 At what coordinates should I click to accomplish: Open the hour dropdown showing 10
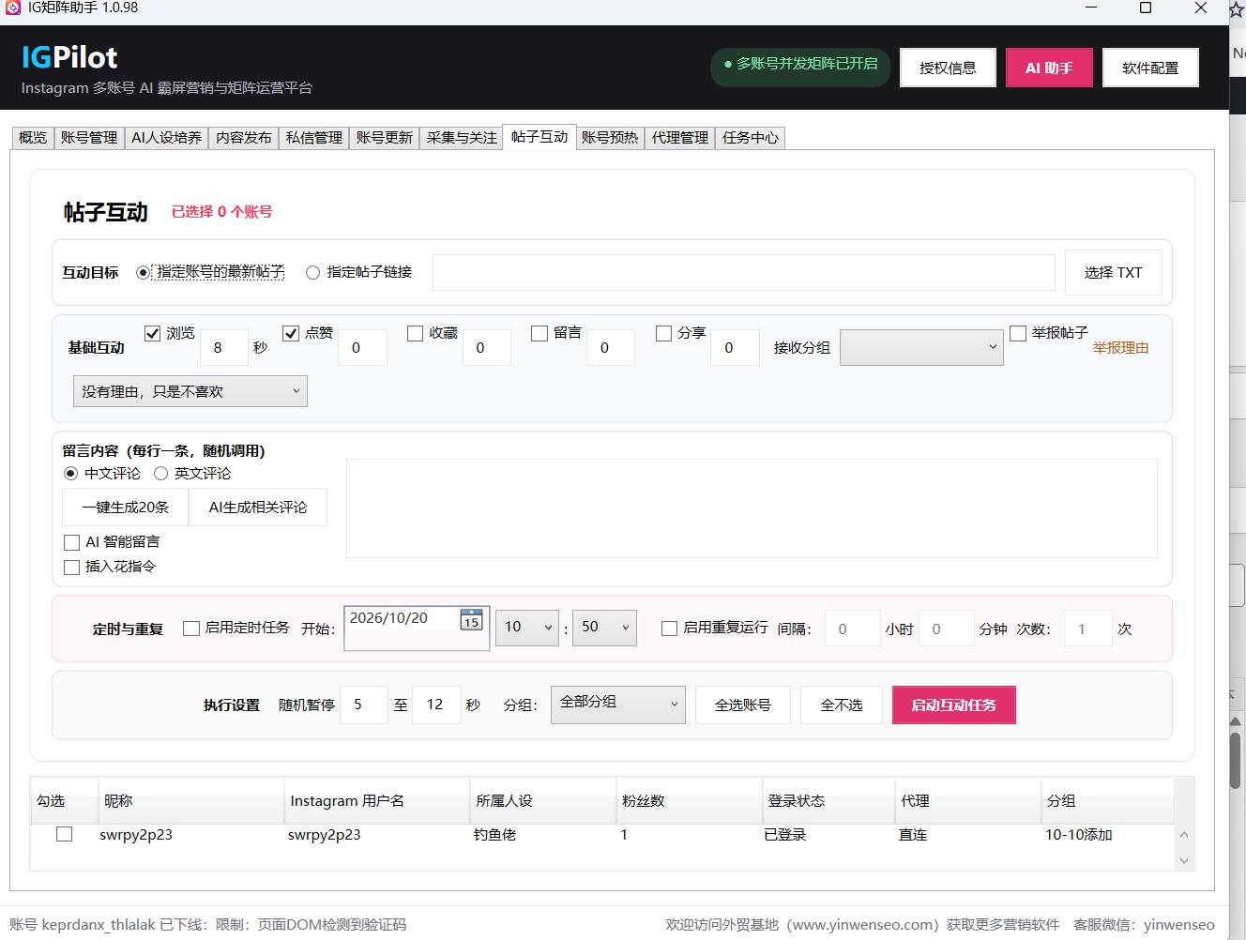point(527,628)
